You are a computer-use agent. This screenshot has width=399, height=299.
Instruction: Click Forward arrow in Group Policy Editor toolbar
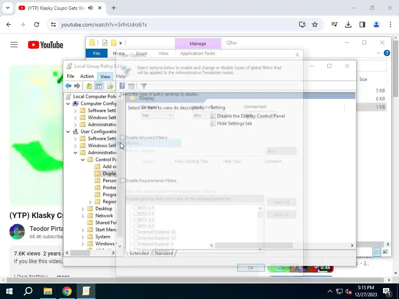(x=77, y=86)
